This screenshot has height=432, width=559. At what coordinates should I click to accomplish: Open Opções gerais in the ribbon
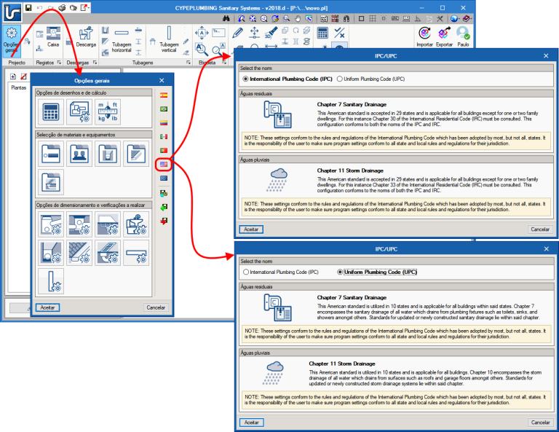(x=12, y=40)
